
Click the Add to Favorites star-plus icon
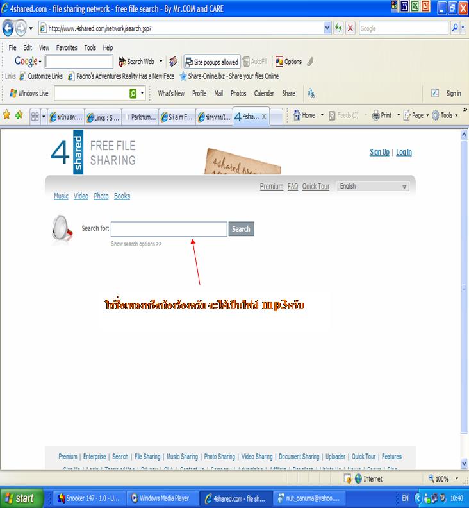19,115
